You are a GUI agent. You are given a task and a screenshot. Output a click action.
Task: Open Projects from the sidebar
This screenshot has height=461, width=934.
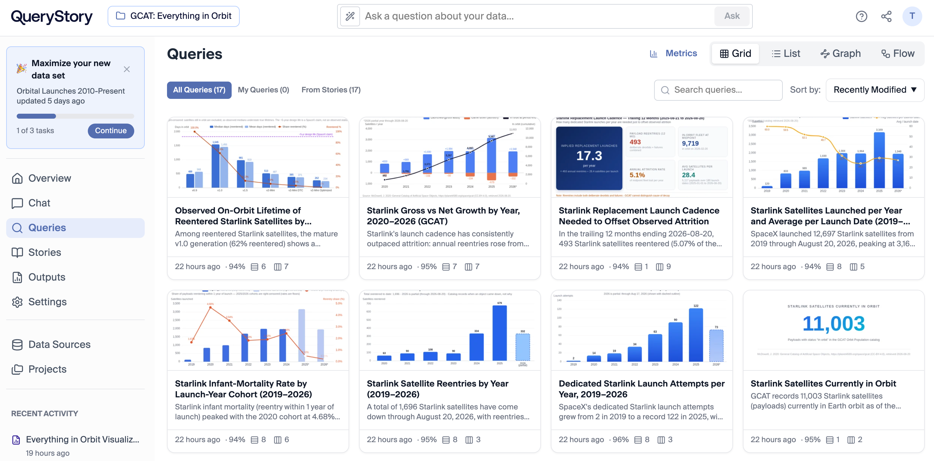pos(75,369)
